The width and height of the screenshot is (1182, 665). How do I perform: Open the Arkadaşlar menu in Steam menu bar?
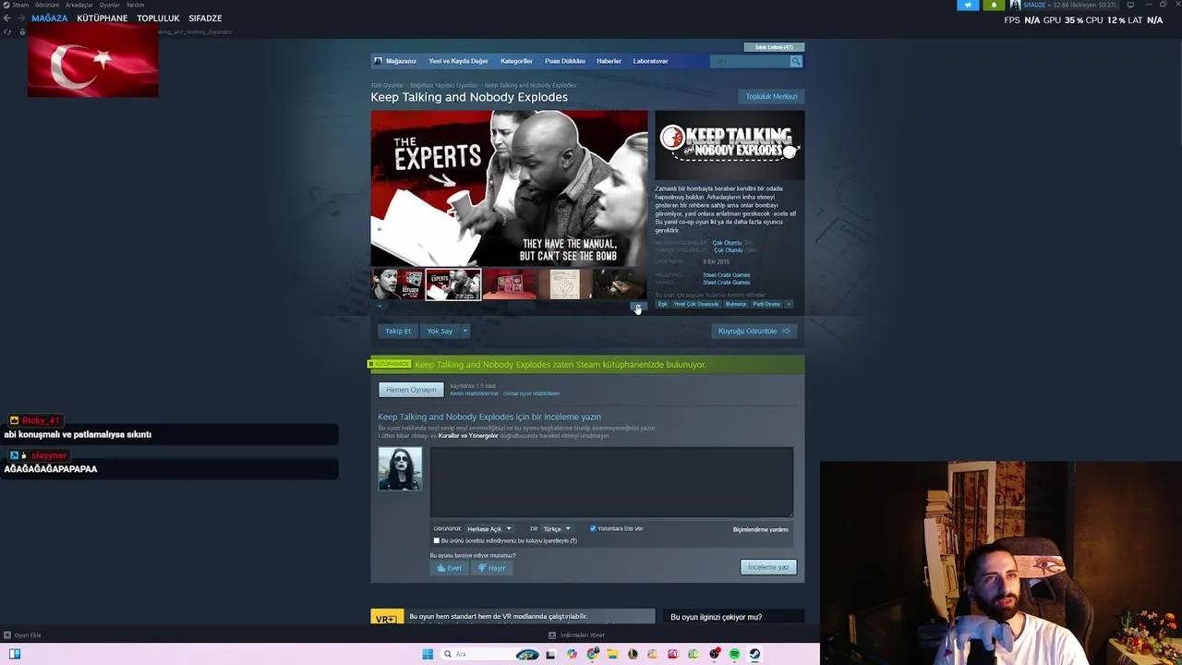pyautogui.click(x=78, y=5)
